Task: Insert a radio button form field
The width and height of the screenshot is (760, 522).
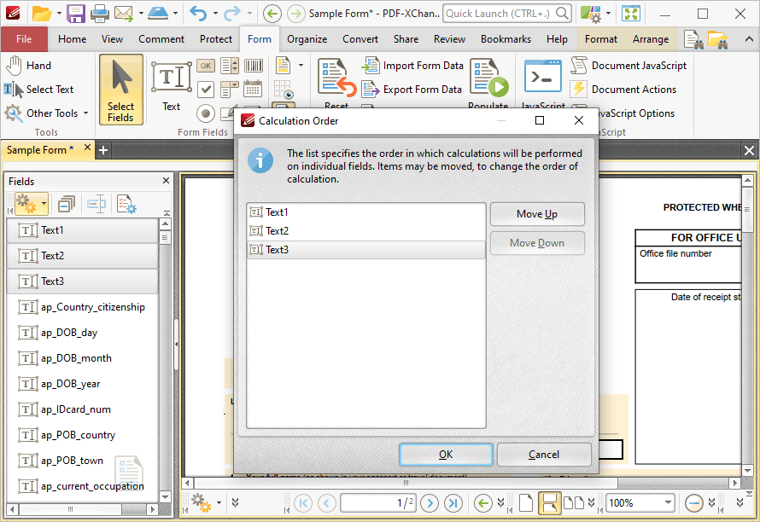Action: [206, 113]
